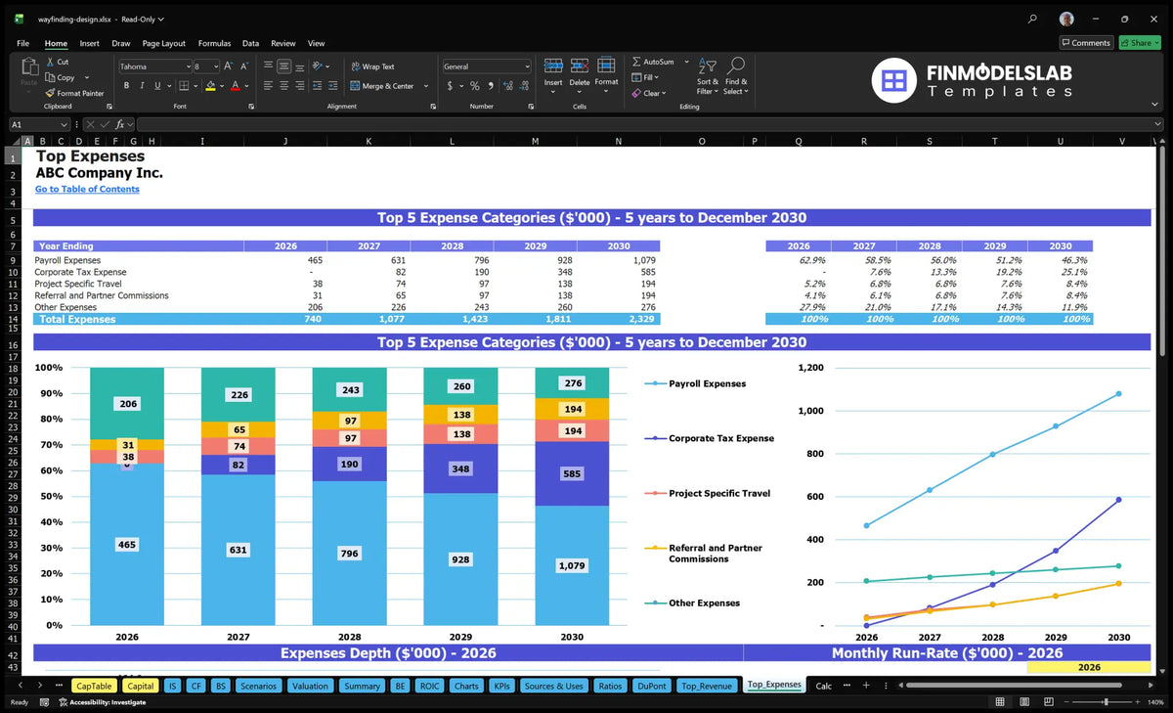Switch to the Formulas ribbon tab

coord(214,43)
